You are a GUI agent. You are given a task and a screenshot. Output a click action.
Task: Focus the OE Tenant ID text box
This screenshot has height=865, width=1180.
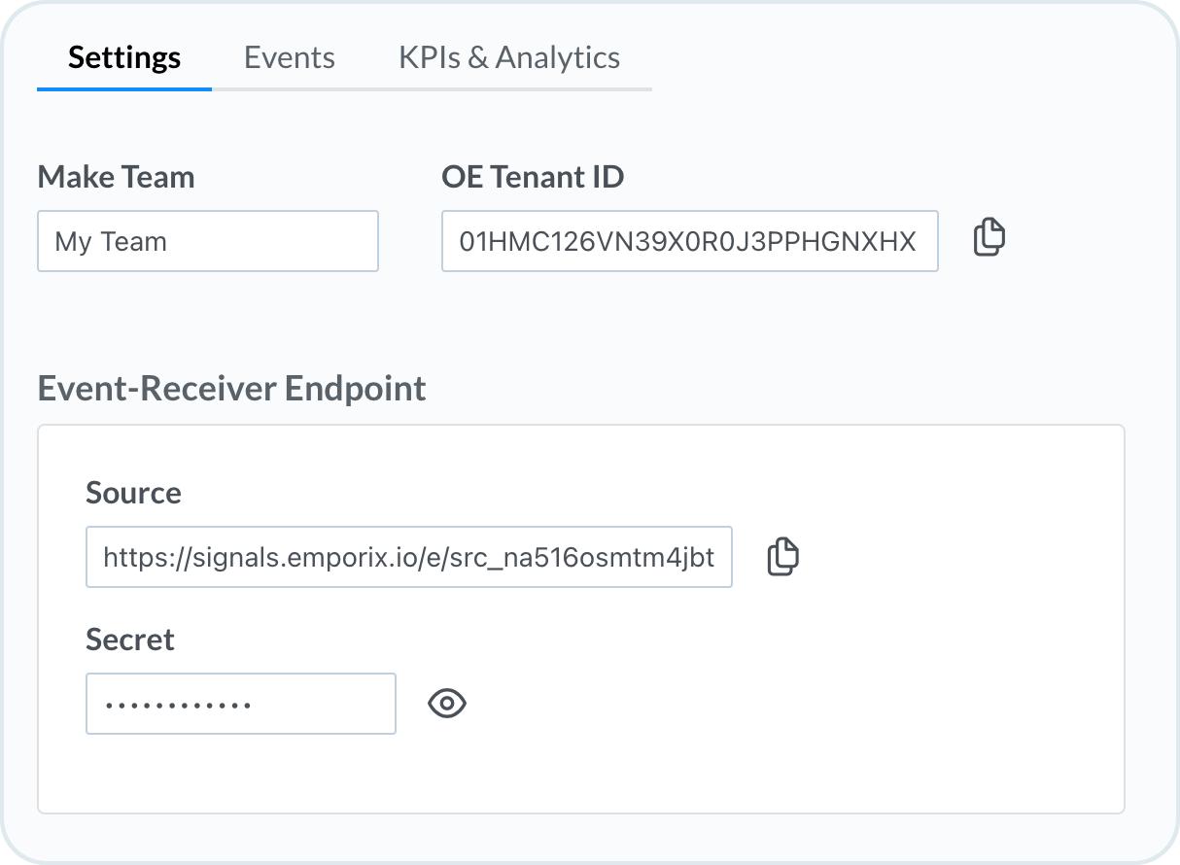(x=689, y=241)
